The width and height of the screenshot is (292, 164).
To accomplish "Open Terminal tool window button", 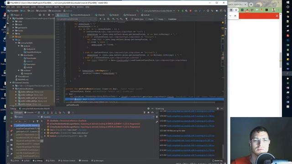I will tap(83, 161).
